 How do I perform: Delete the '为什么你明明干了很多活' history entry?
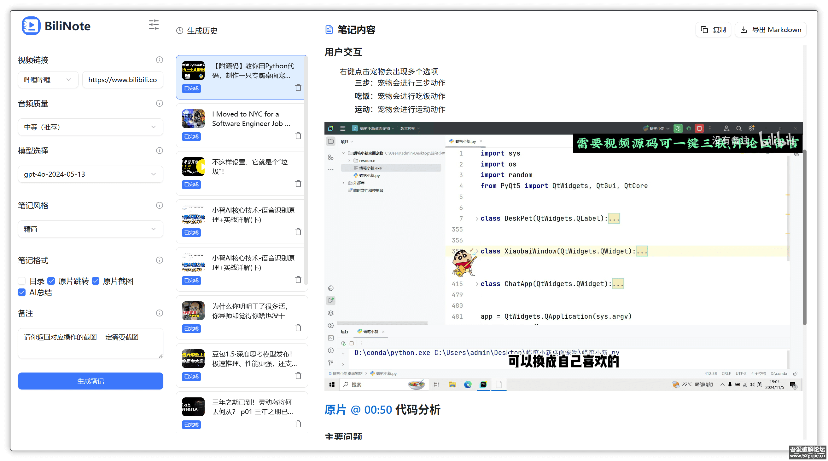(x=298, y=328)
